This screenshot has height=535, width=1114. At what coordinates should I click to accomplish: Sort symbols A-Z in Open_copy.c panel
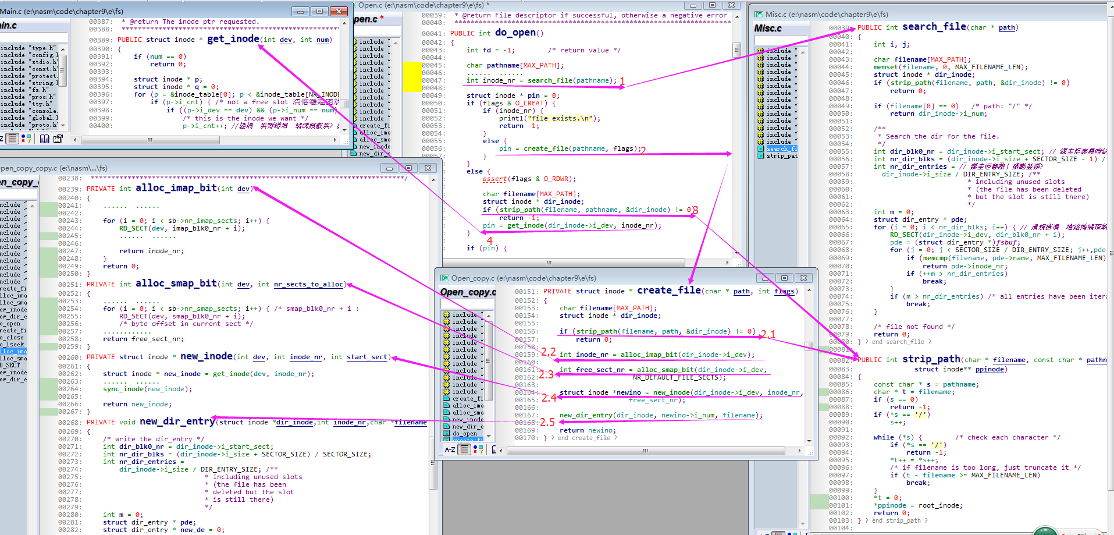450,449
